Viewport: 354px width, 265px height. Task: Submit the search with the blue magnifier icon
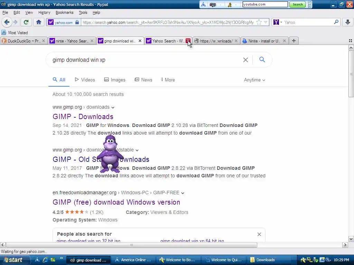262,59
